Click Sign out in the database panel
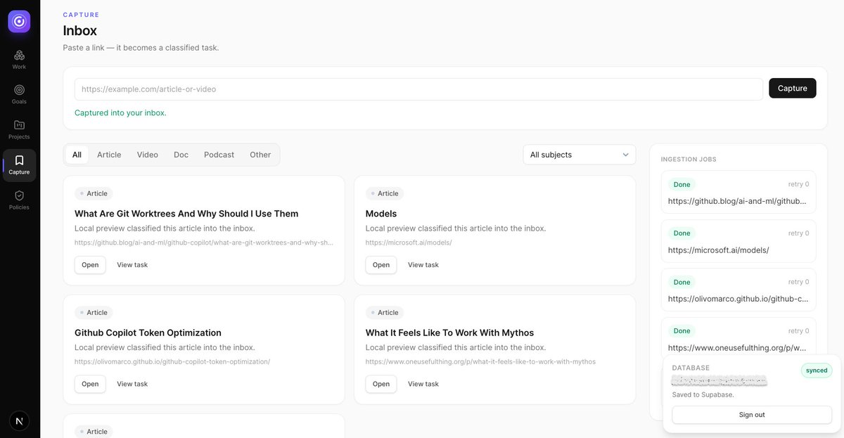 pyautogui.click(x=752, y=415)
